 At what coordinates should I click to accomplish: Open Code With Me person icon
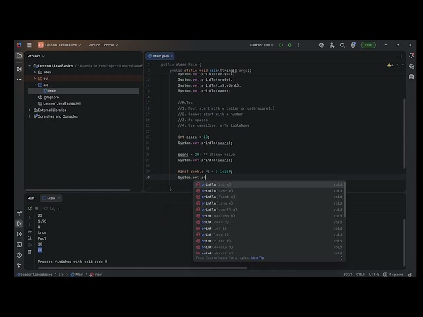click(x=332, y=45)
